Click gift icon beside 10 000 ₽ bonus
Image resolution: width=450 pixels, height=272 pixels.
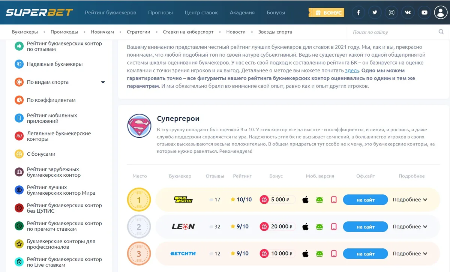pyautogui.click(x=264, y=254)
